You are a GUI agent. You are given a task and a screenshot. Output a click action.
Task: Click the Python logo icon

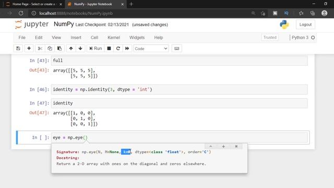click(x=284, y=25)
